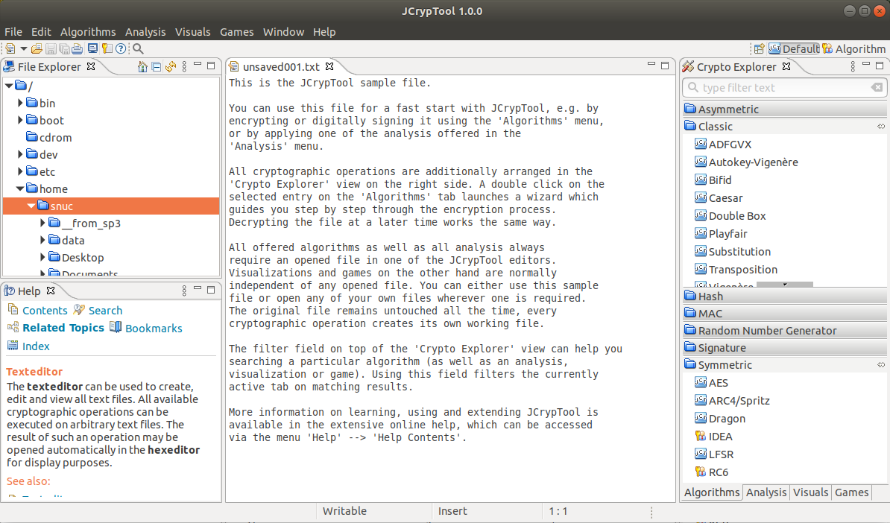
Task: Expand the __from_sp3 folder
Action: coord(42,223)
